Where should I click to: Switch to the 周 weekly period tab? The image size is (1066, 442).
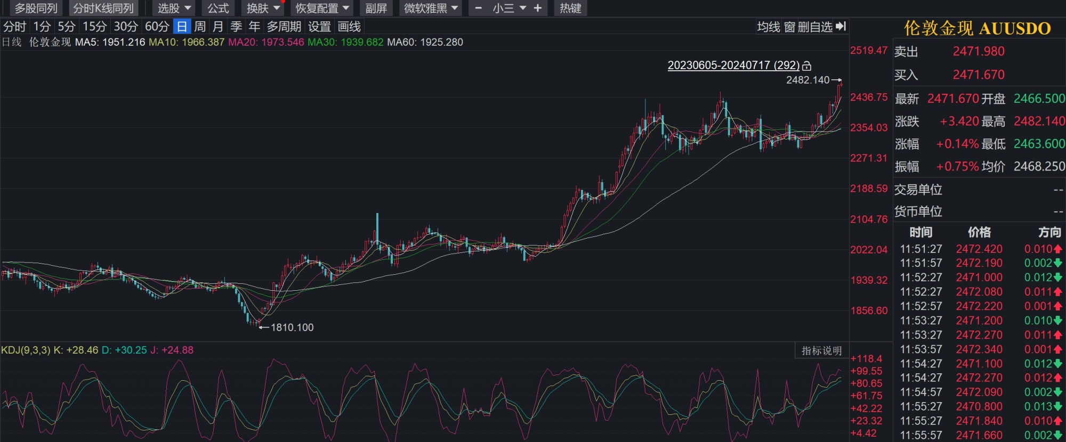200,27
